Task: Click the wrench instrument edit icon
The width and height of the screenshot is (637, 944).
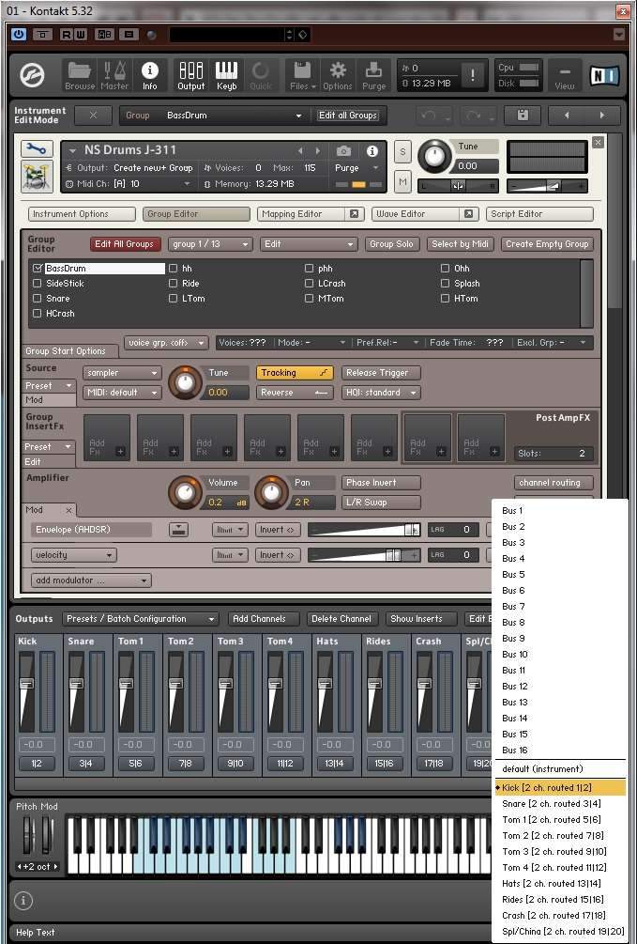Action: click(37, 150)
